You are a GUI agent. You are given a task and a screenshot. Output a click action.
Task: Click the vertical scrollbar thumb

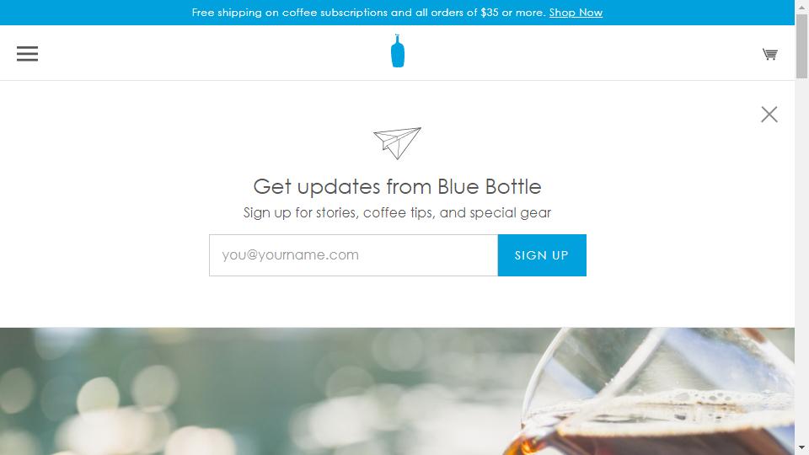click(801, 46)
